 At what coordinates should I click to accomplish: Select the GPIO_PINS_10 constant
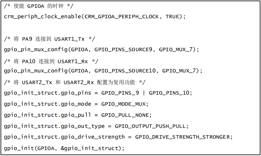point(169,93)
